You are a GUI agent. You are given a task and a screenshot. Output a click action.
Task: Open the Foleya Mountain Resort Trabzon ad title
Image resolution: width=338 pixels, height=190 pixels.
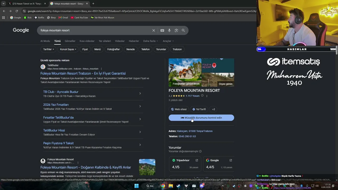point(83,74)
